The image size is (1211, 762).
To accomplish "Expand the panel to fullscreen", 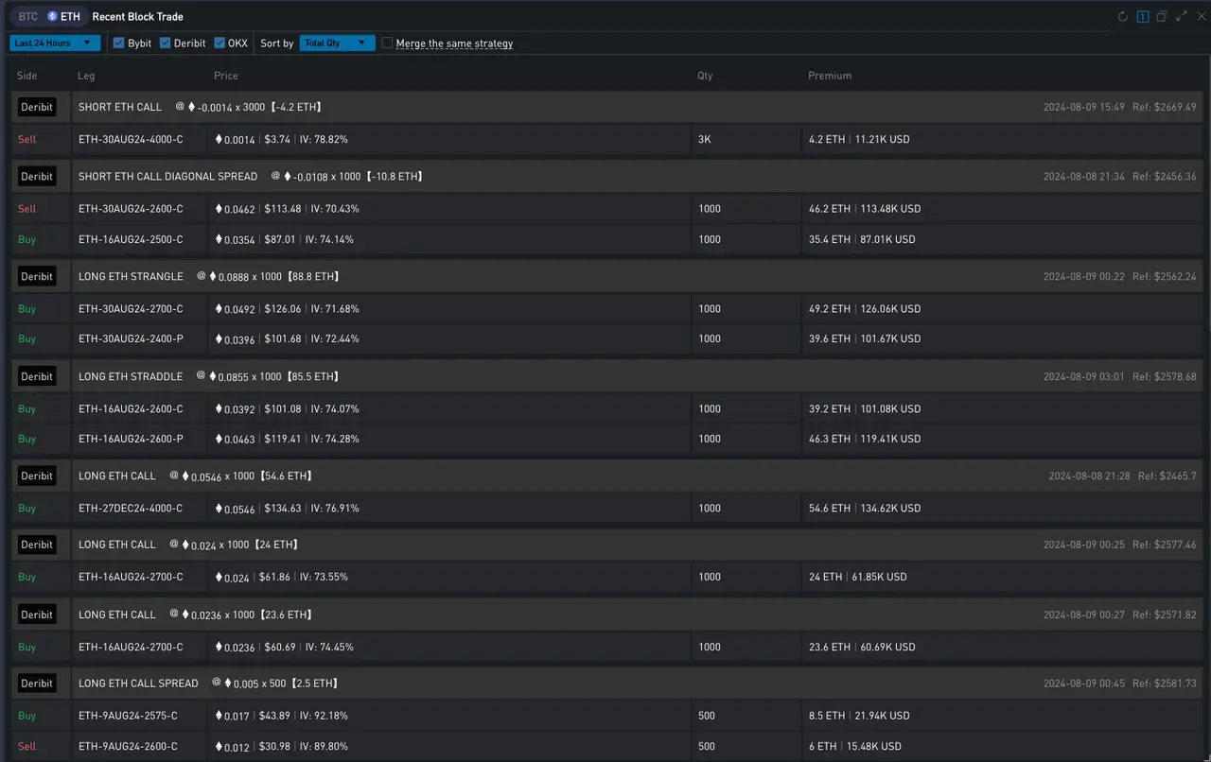I will coord(1182,16).
